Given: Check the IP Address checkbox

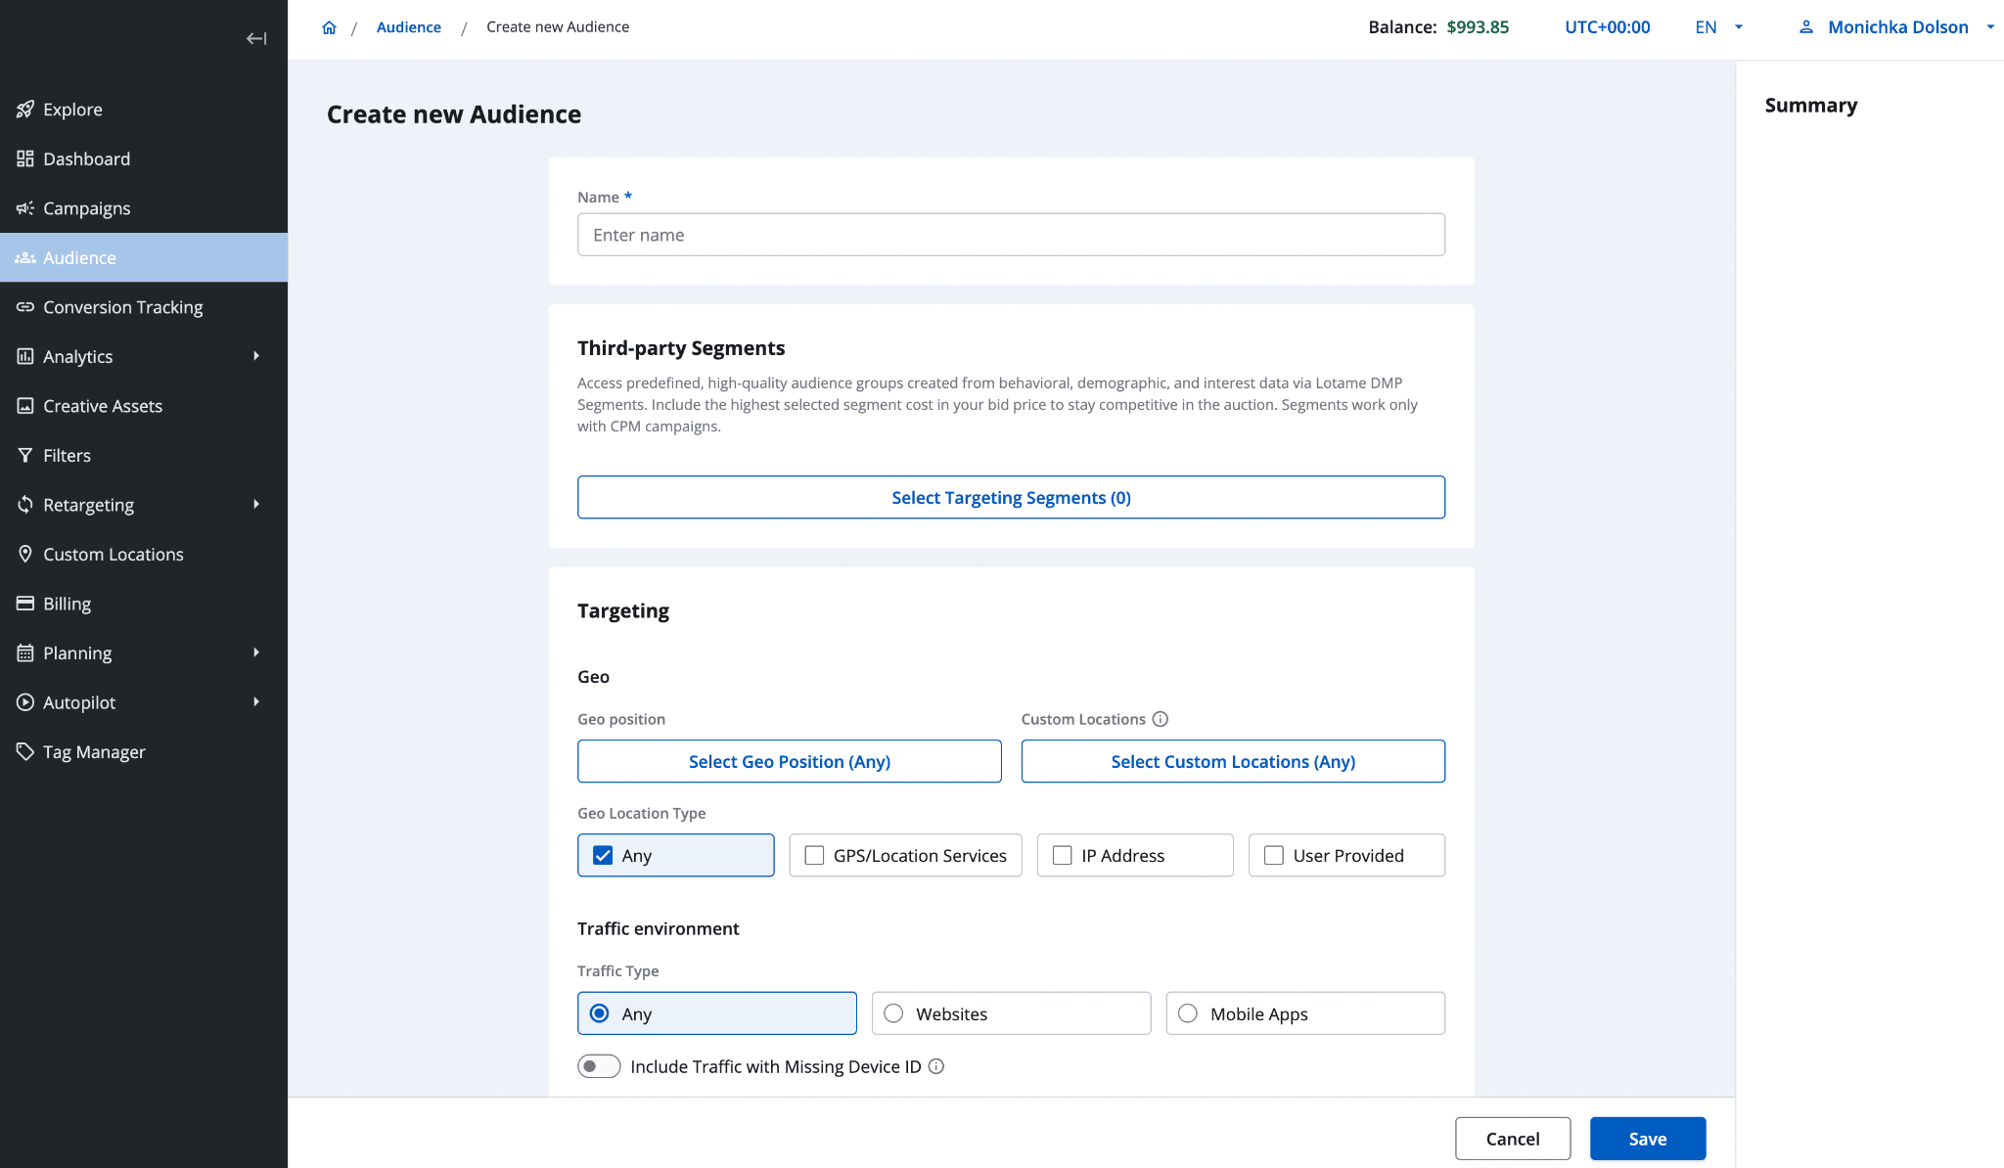Looking at the screenshot, I should pos(1063,855).
